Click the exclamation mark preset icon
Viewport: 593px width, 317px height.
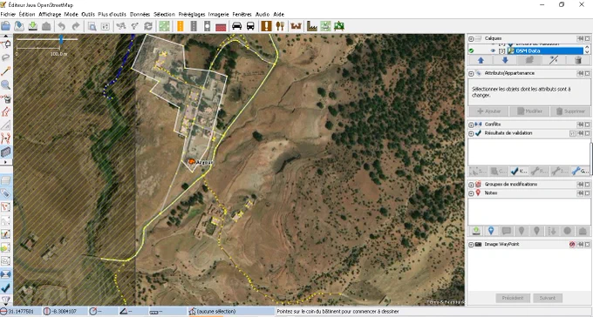(x=267, y=26)
